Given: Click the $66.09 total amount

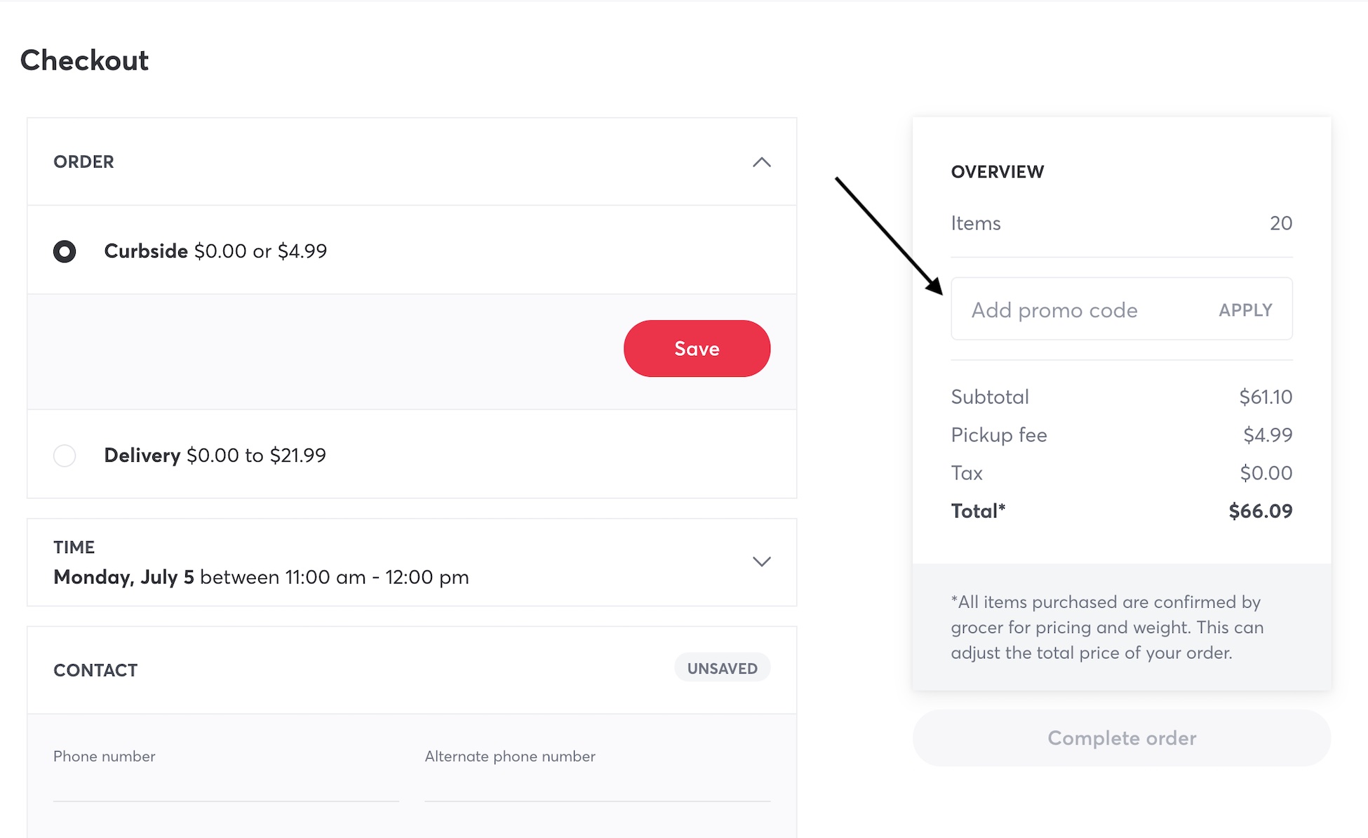Looking at the screenshot, I should pos(1260,511).
